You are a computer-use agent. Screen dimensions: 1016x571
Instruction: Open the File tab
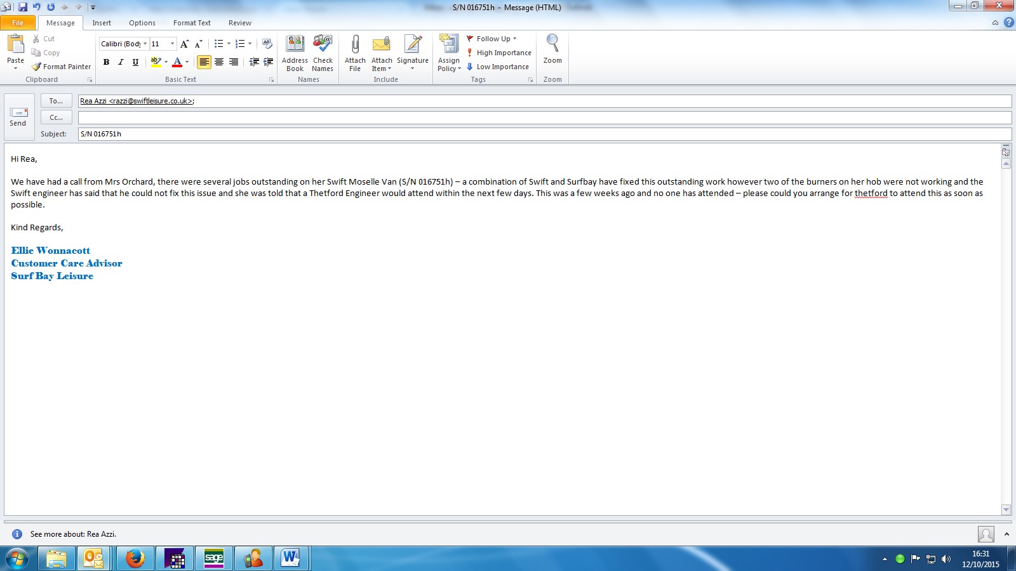click(x=18, y=23)
